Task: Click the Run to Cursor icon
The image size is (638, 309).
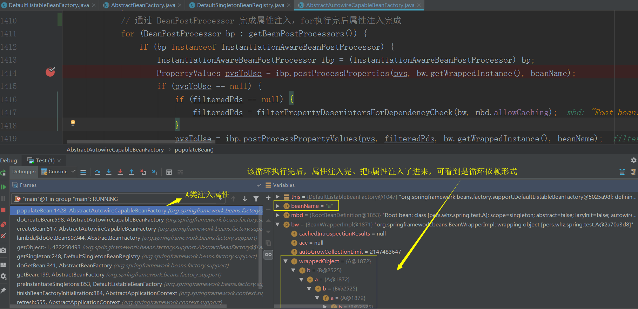Action: 154,172
